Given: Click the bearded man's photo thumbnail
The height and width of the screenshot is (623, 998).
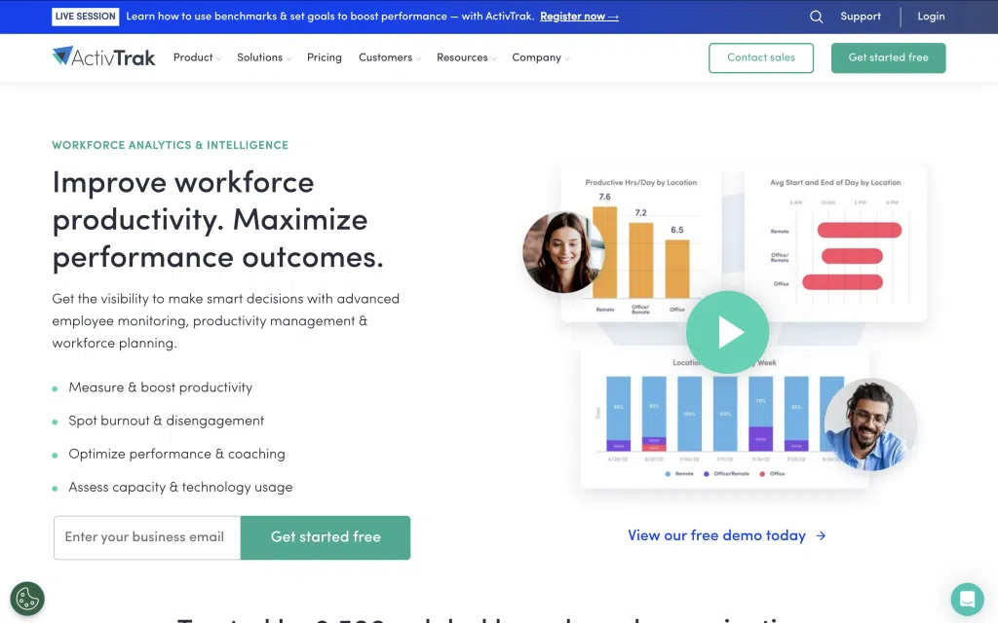Looking at the screenshot, I should click(x=869, y=423).
